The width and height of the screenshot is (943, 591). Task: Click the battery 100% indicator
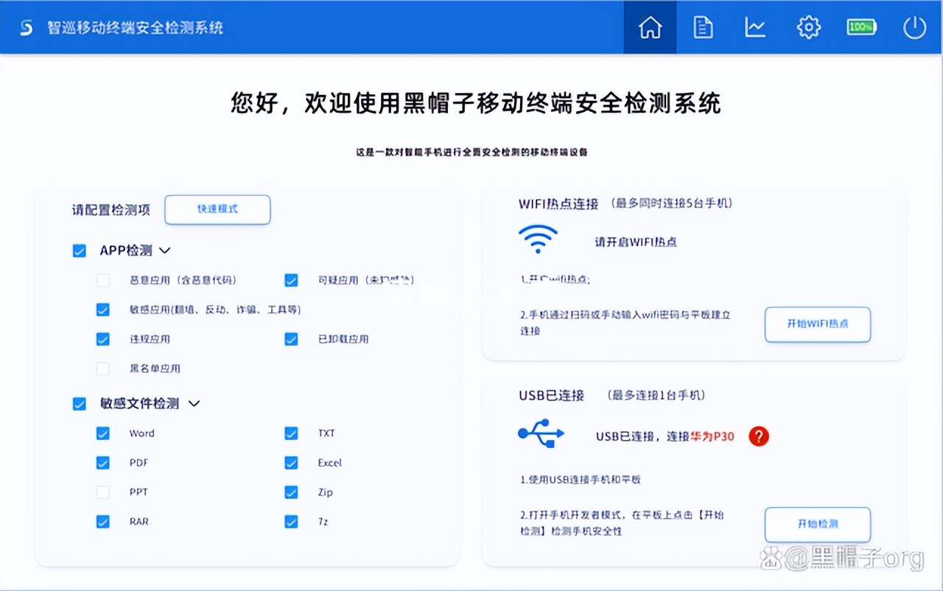pos(861,27)
